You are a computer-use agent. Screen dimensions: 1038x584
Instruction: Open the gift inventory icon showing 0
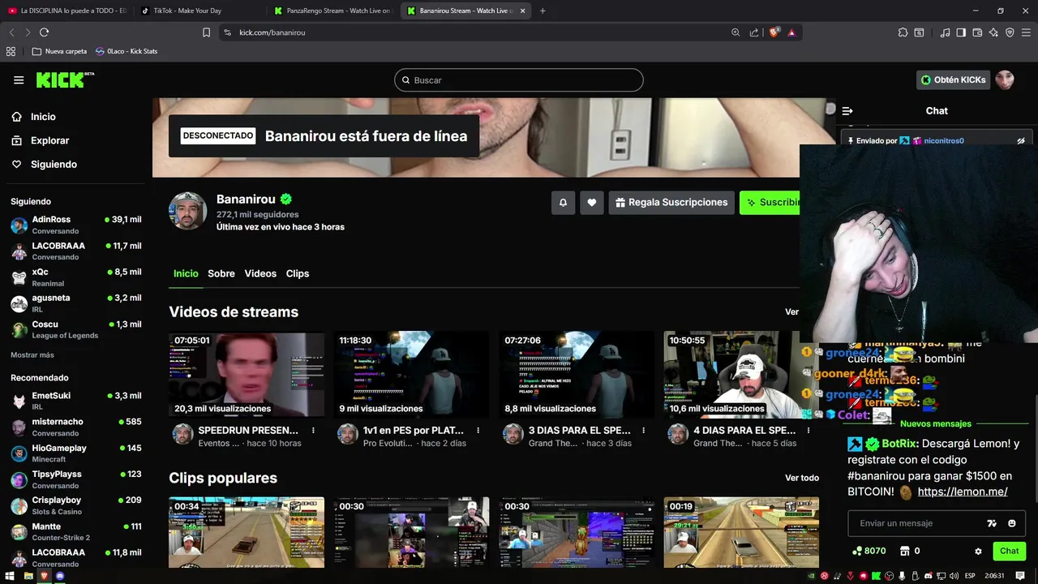[909, 551]
